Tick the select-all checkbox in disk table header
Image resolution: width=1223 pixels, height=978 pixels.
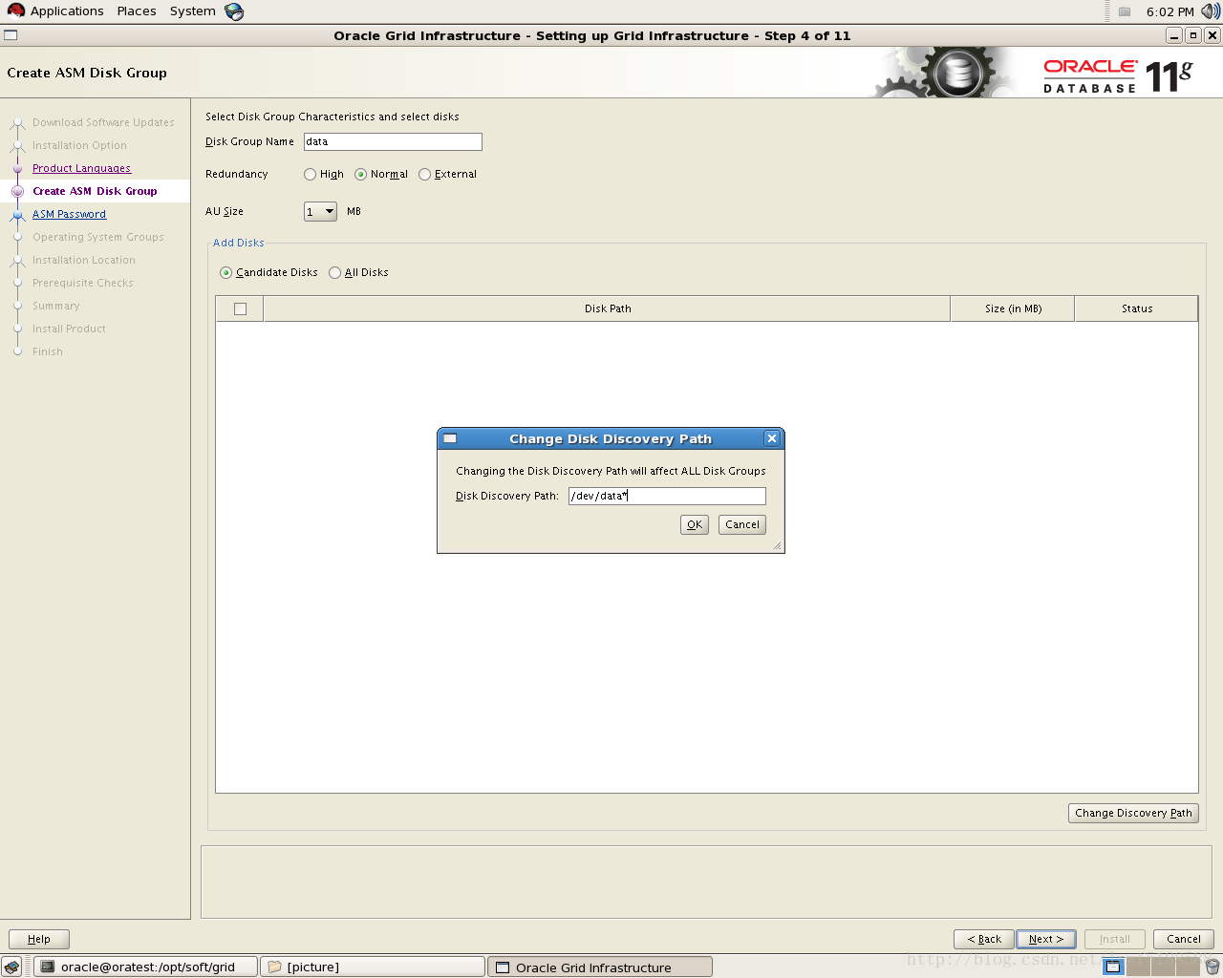(240, 308)
